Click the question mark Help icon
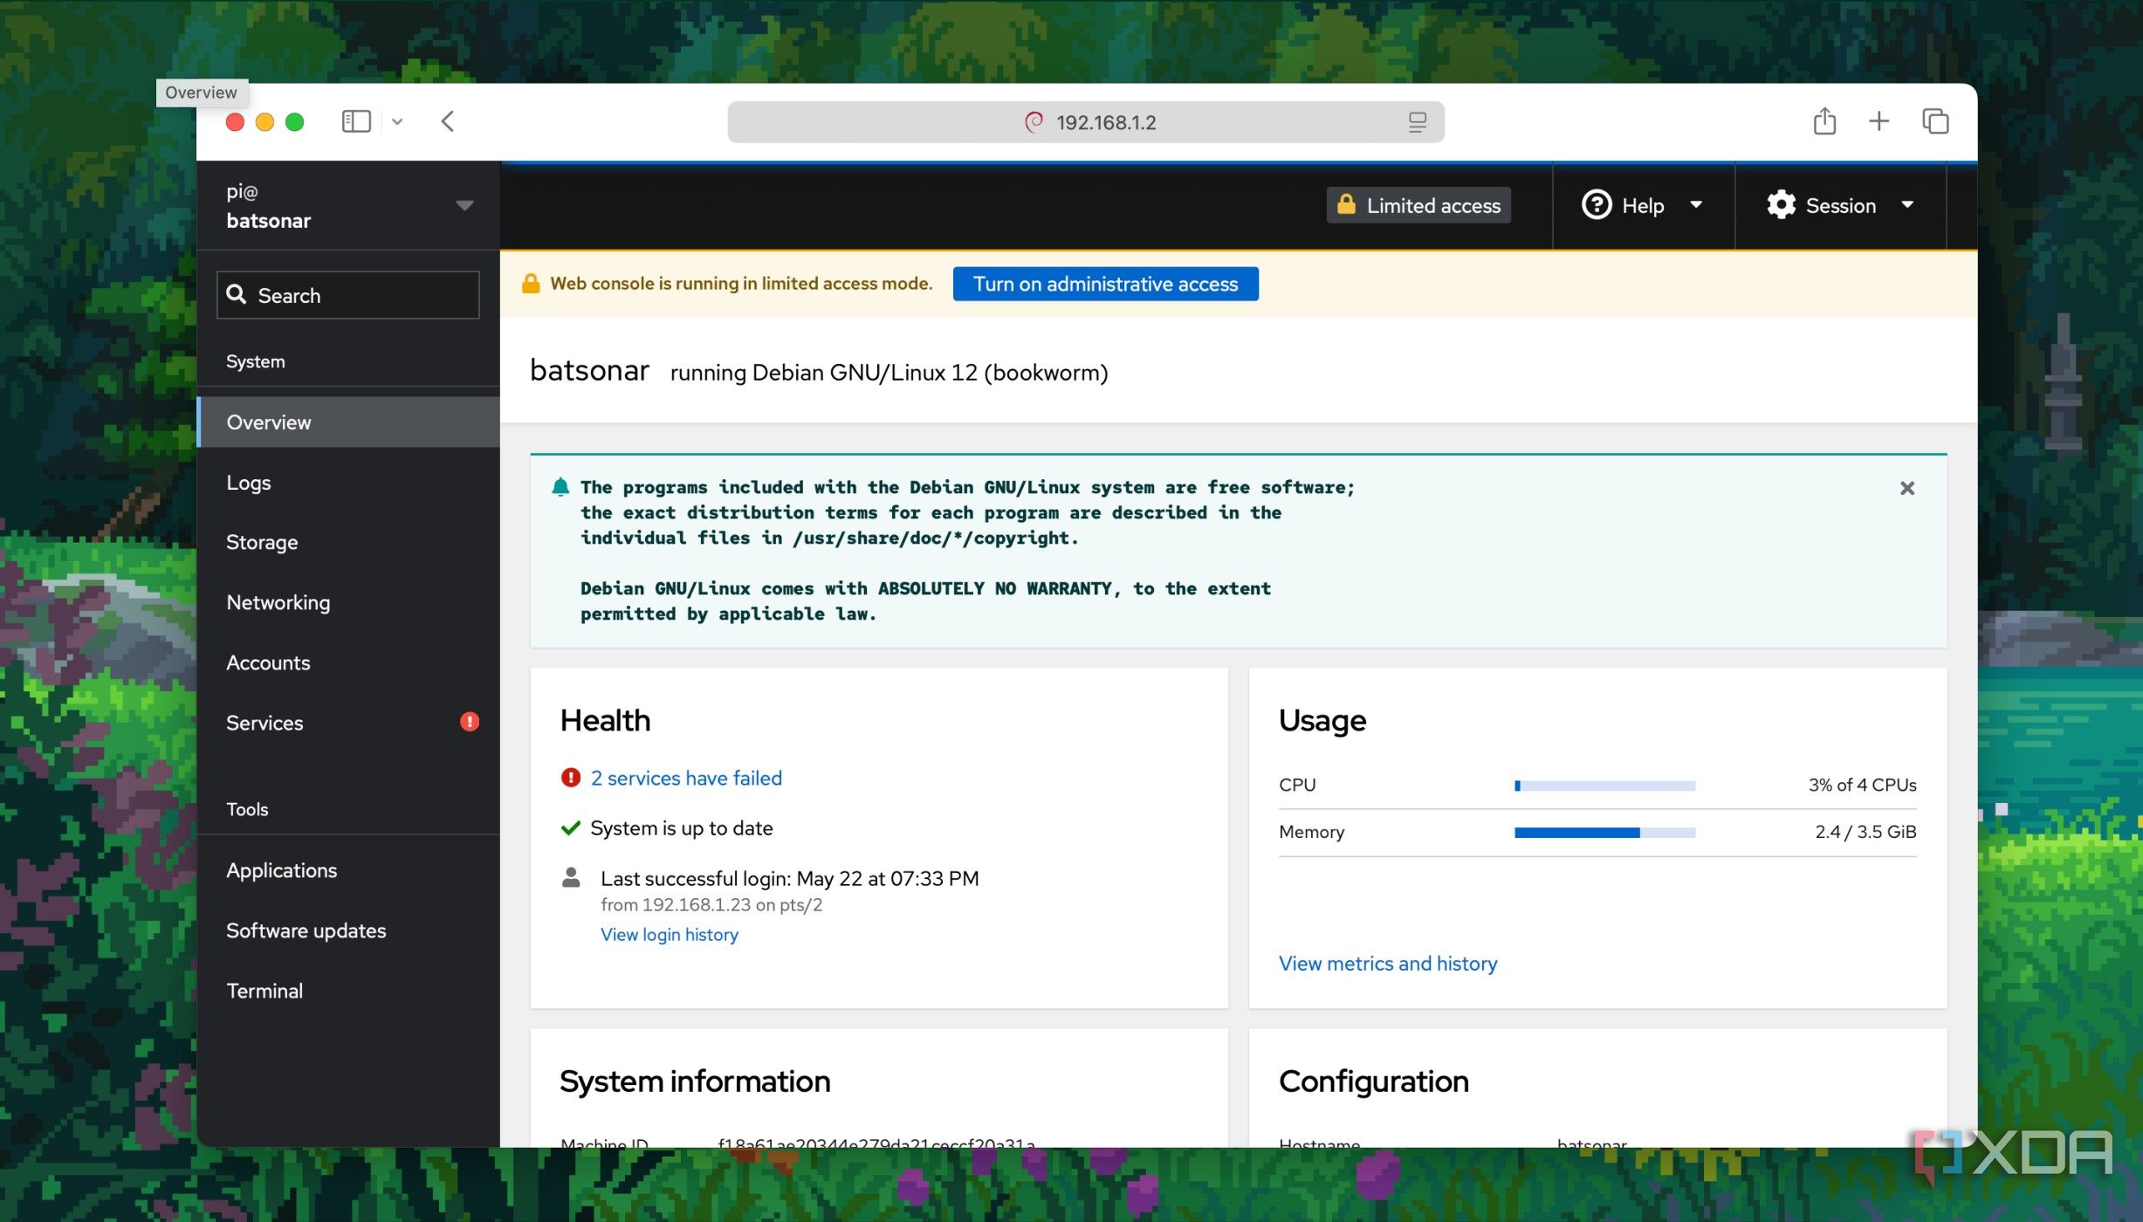This screenshot has height=1222, width=2143. click(x=1597, y=205)
